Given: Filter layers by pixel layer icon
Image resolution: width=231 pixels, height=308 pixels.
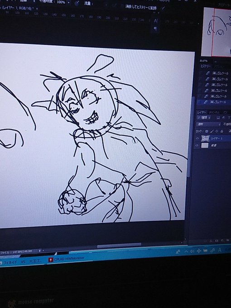Looking at the screenshot, I should (x=218, y=118).
